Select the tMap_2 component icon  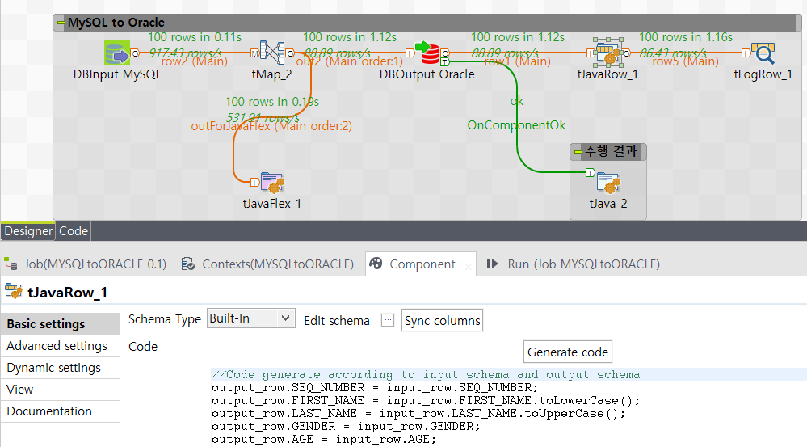(271, 53)
